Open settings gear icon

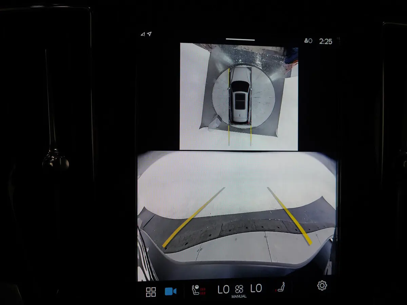point(322,286)
